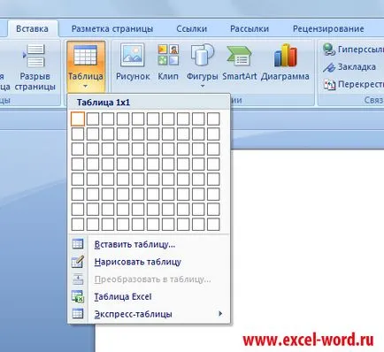Click the Таблица 1x1 header text
384x352 pixels.
tap(104, 103)
